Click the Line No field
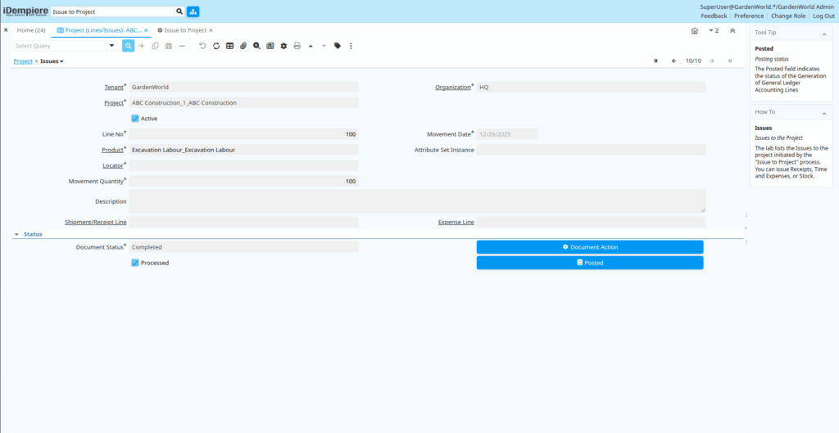Image resolution: width=839 pixels, height=433 pixels. 243,134
